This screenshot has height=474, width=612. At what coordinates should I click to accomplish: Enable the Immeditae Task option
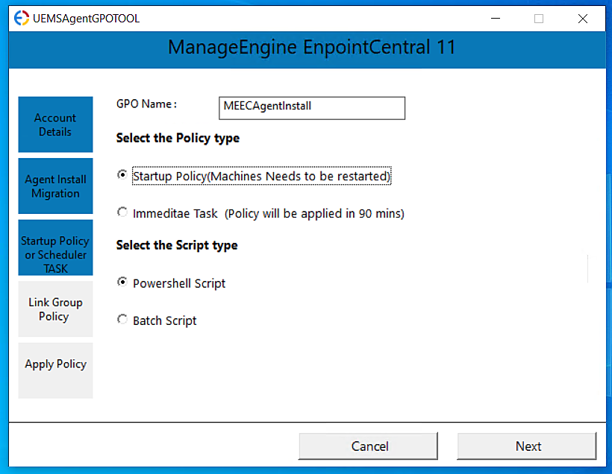click(x=122, y=212)
